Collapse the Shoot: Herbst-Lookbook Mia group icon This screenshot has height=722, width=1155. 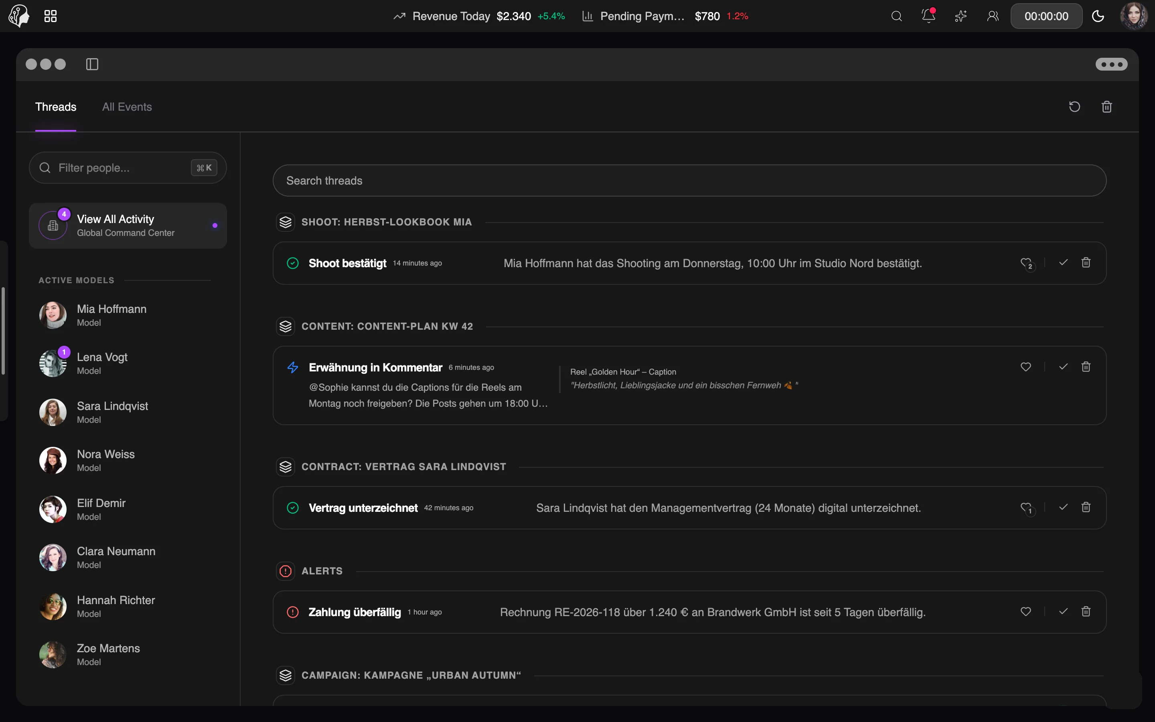286,222
